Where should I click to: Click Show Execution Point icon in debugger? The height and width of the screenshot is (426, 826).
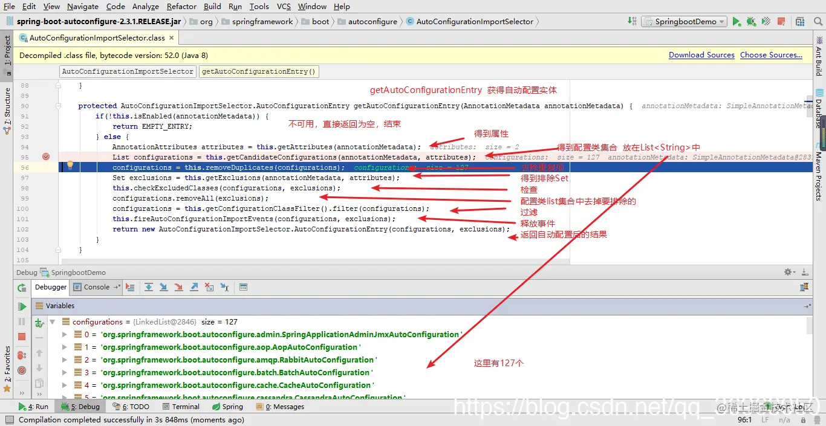point(130,288)
